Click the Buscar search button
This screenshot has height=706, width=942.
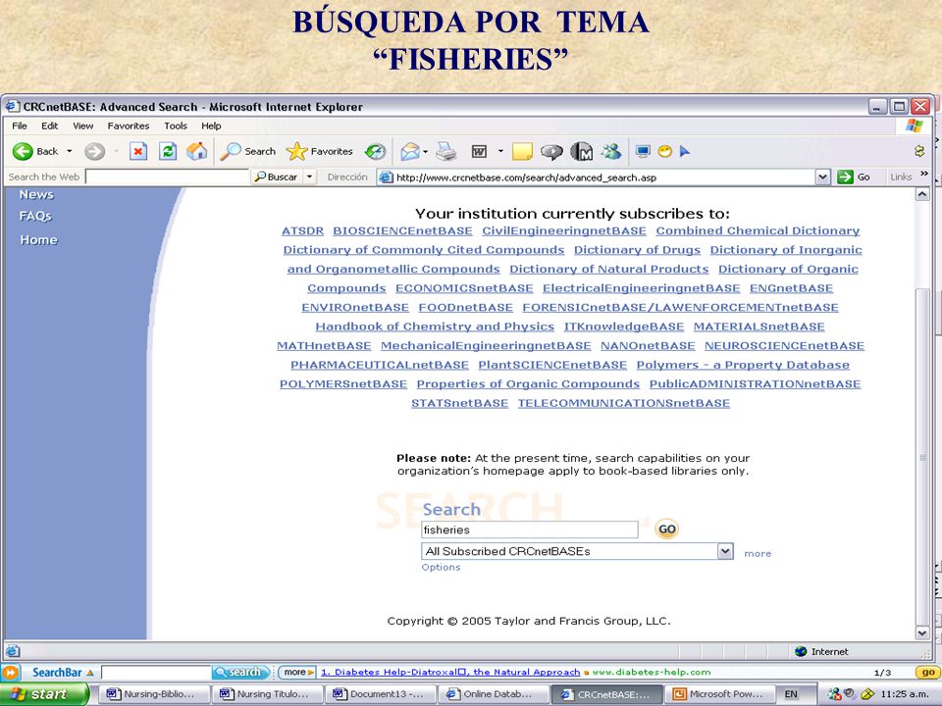point(277,177)
